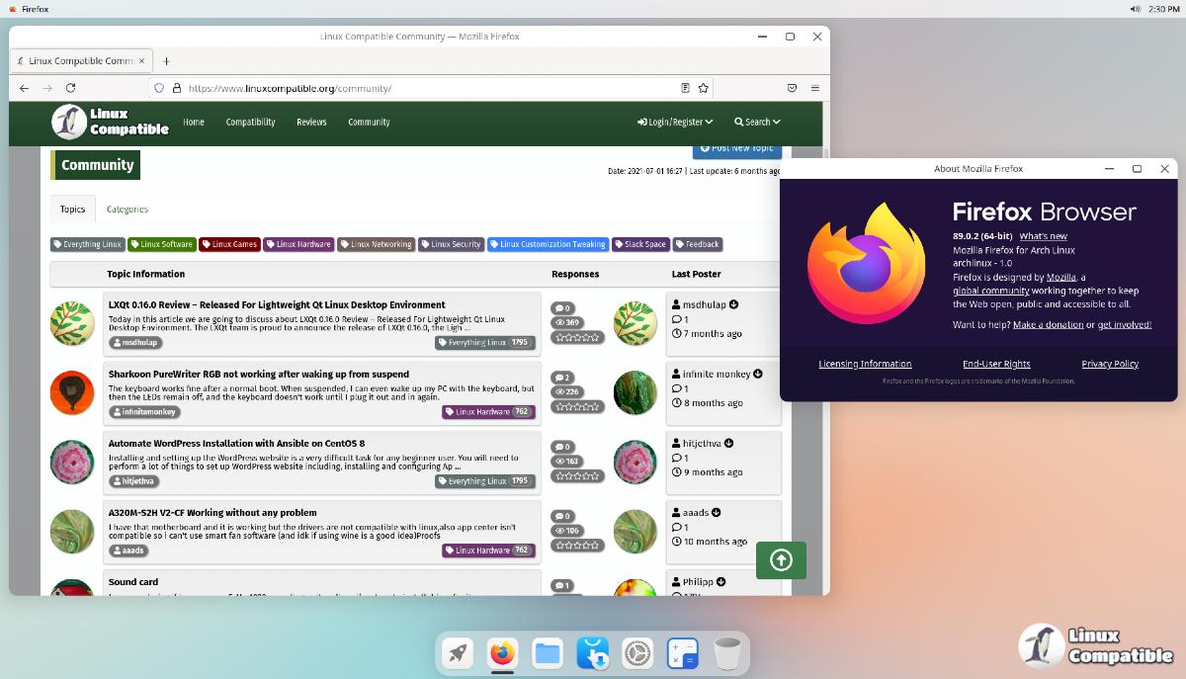
Task: Filter by the Linux Games tag
Action: click(229, 244)
